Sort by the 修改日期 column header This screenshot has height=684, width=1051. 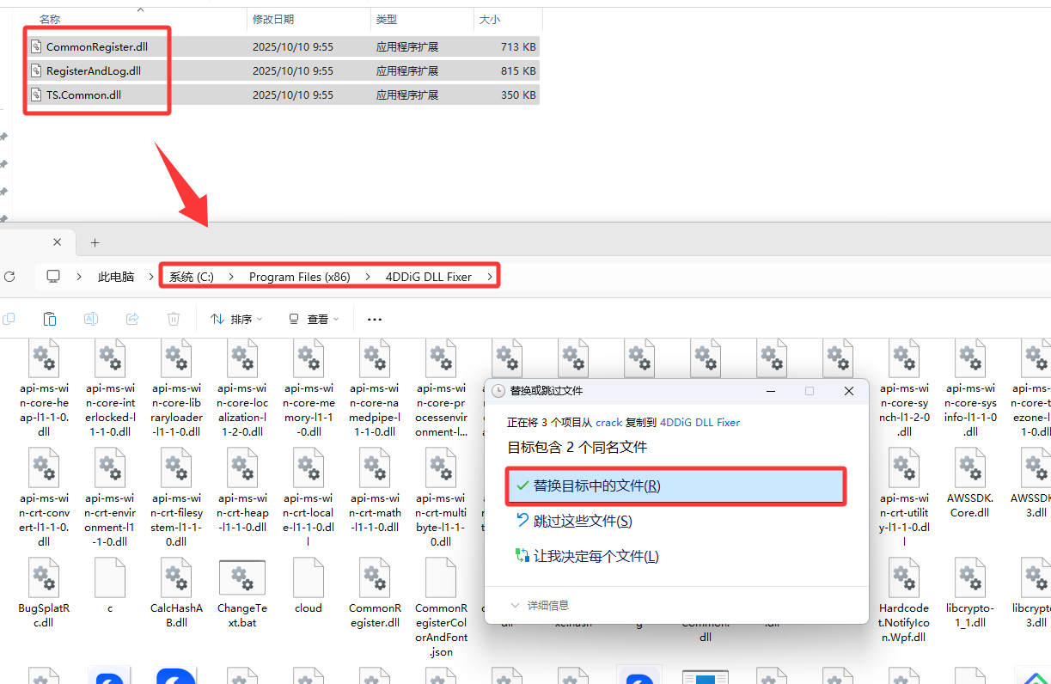[272, 19]
